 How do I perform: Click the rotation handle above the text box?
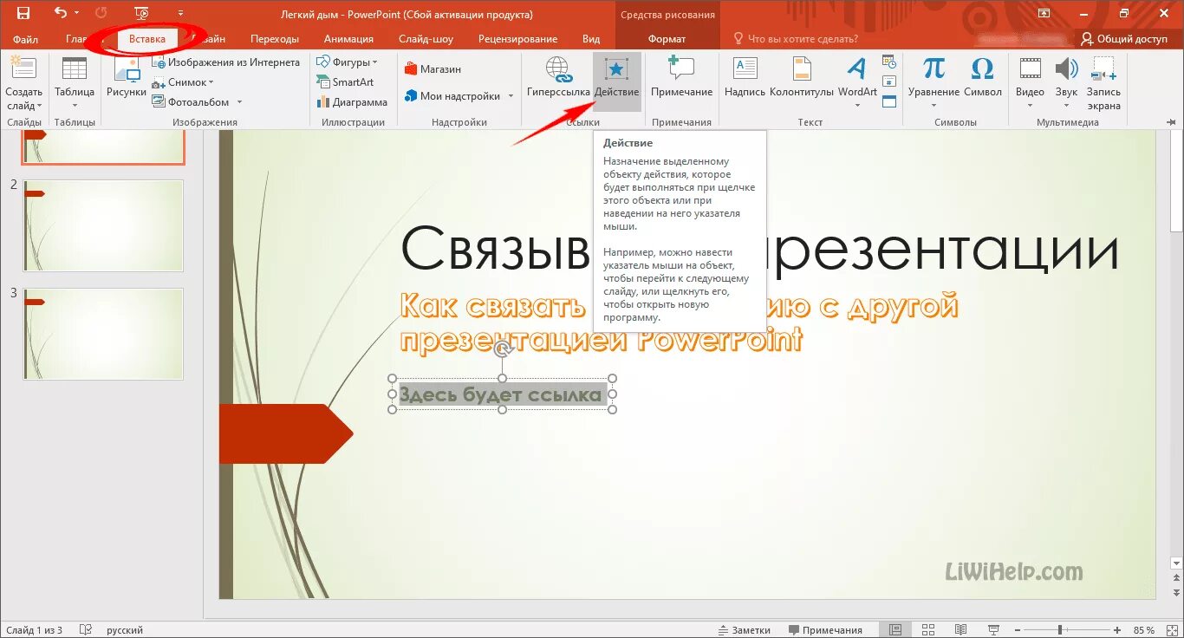(503, 349)
